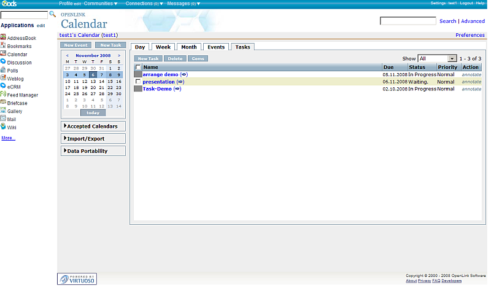Open the Gallery app icon
This screenshot has height=304, width=491.
point(4,111)
